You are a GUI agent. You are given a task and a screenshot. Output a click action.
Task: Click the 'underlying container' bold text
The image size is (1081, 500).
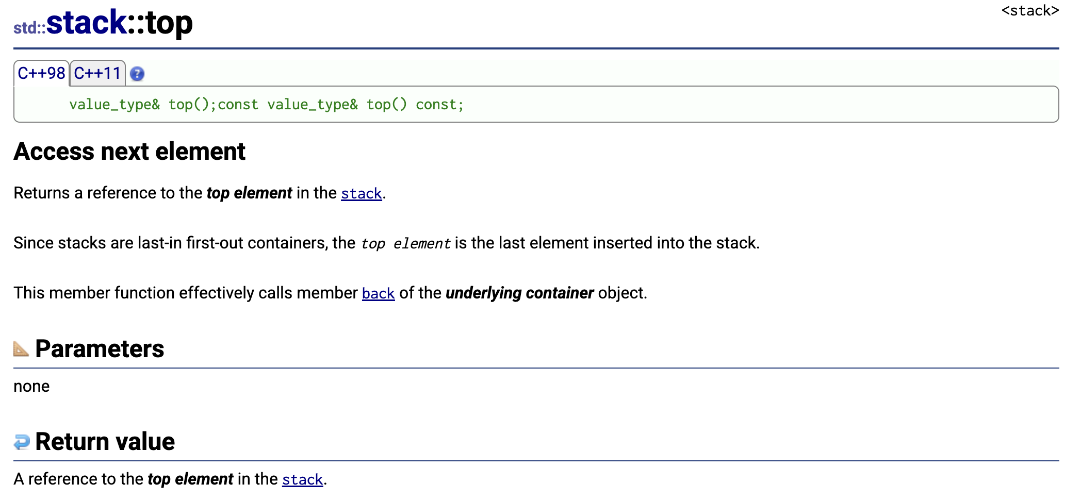519,293
